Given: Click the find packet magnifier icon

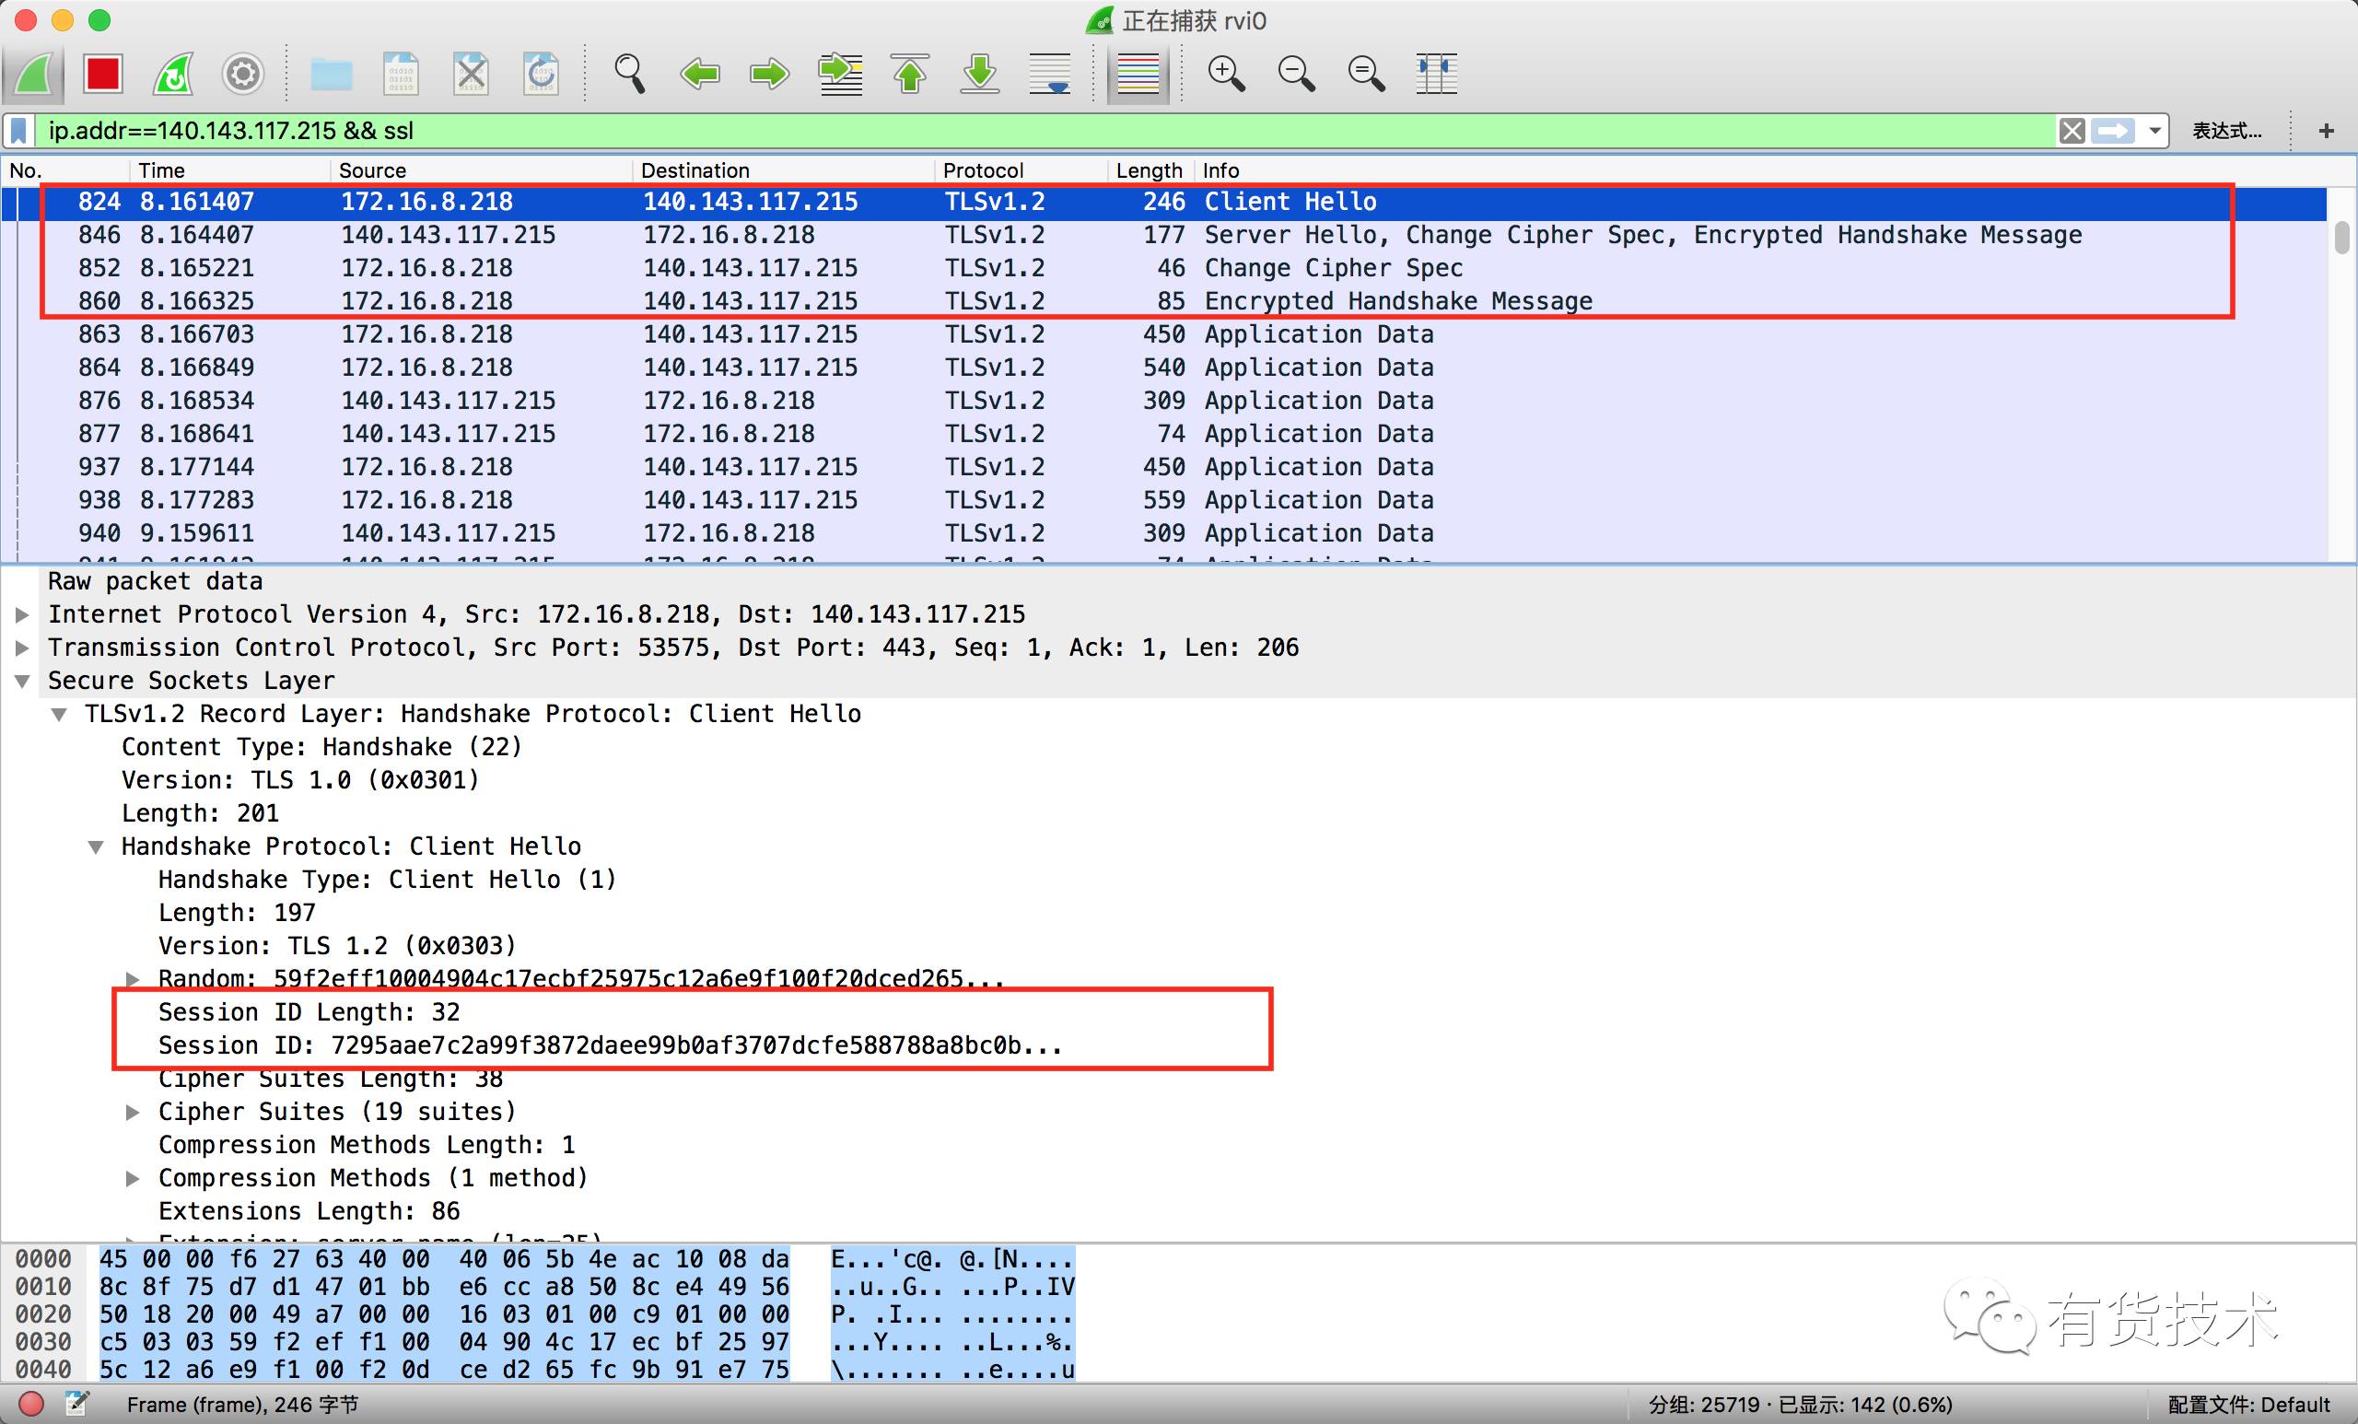Looking at the screenshot, I should pyautogui.click(x=629, y=74).
